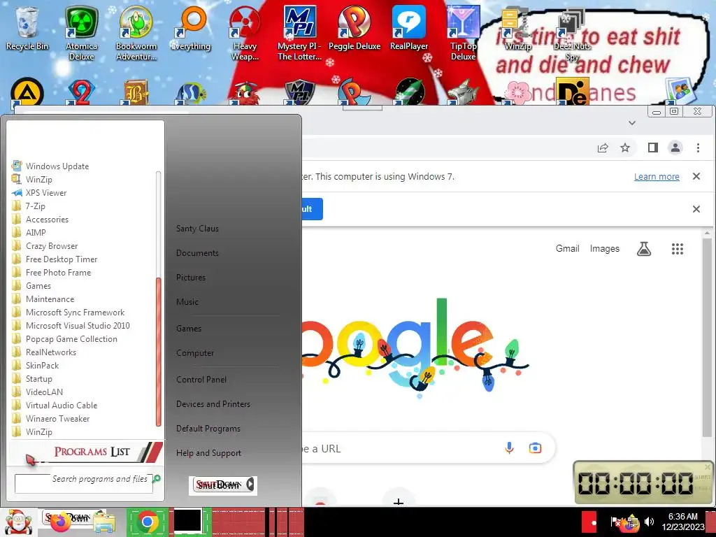This screenshot has height=537, width=716.
Task: Expand Popcap Game Collection folder
Action: point(71,339)
